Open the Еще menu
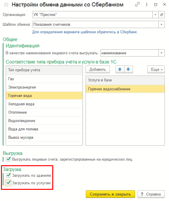Image resolution: width=169 pixels, height=201 pixels. pyautogui.click(x=156, y=69)
